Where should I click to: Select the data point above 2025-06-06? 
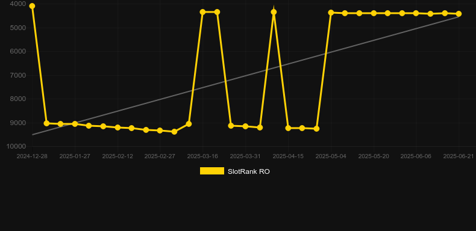416,13
